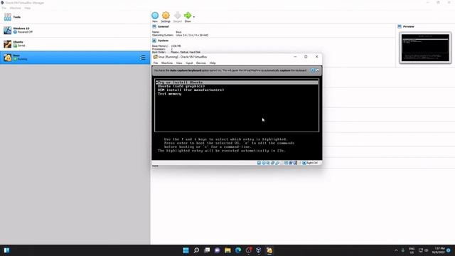Image resolution: width=455 pixels, height=256 pixels.
Task: Click the Discard toolbar icon
Action: coord(177,16)
